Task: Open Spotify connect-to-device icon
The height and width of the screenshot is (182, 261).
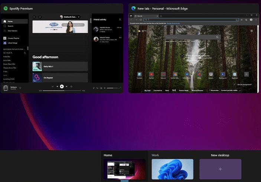Action: coord(101,88)
